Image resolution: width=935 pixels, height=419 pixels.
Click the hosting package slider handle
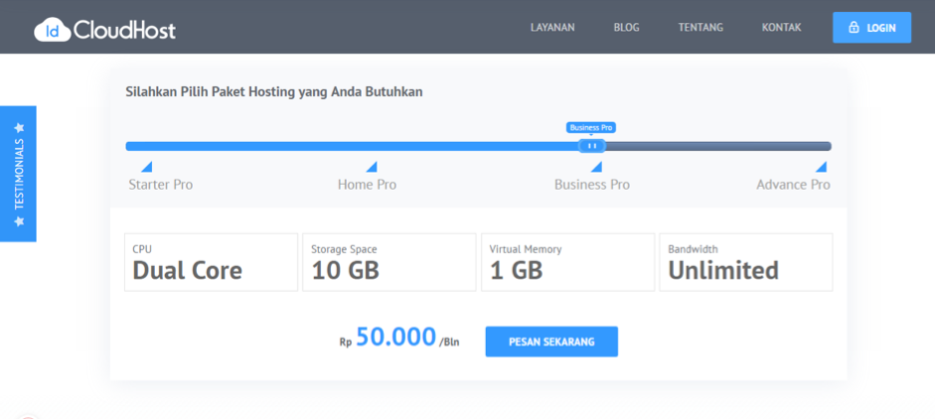click(592, 146)
